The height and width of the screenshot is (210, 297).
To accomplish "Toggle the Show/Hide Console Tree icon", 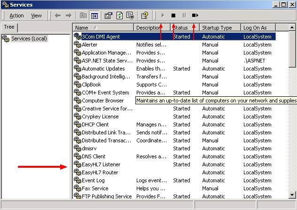I will tap(94, 16).
